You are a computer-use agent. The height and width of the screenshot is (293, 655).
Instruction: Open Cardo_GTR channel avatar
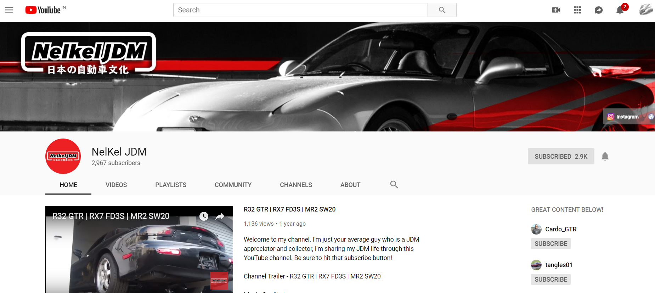[x=536, y=229]
